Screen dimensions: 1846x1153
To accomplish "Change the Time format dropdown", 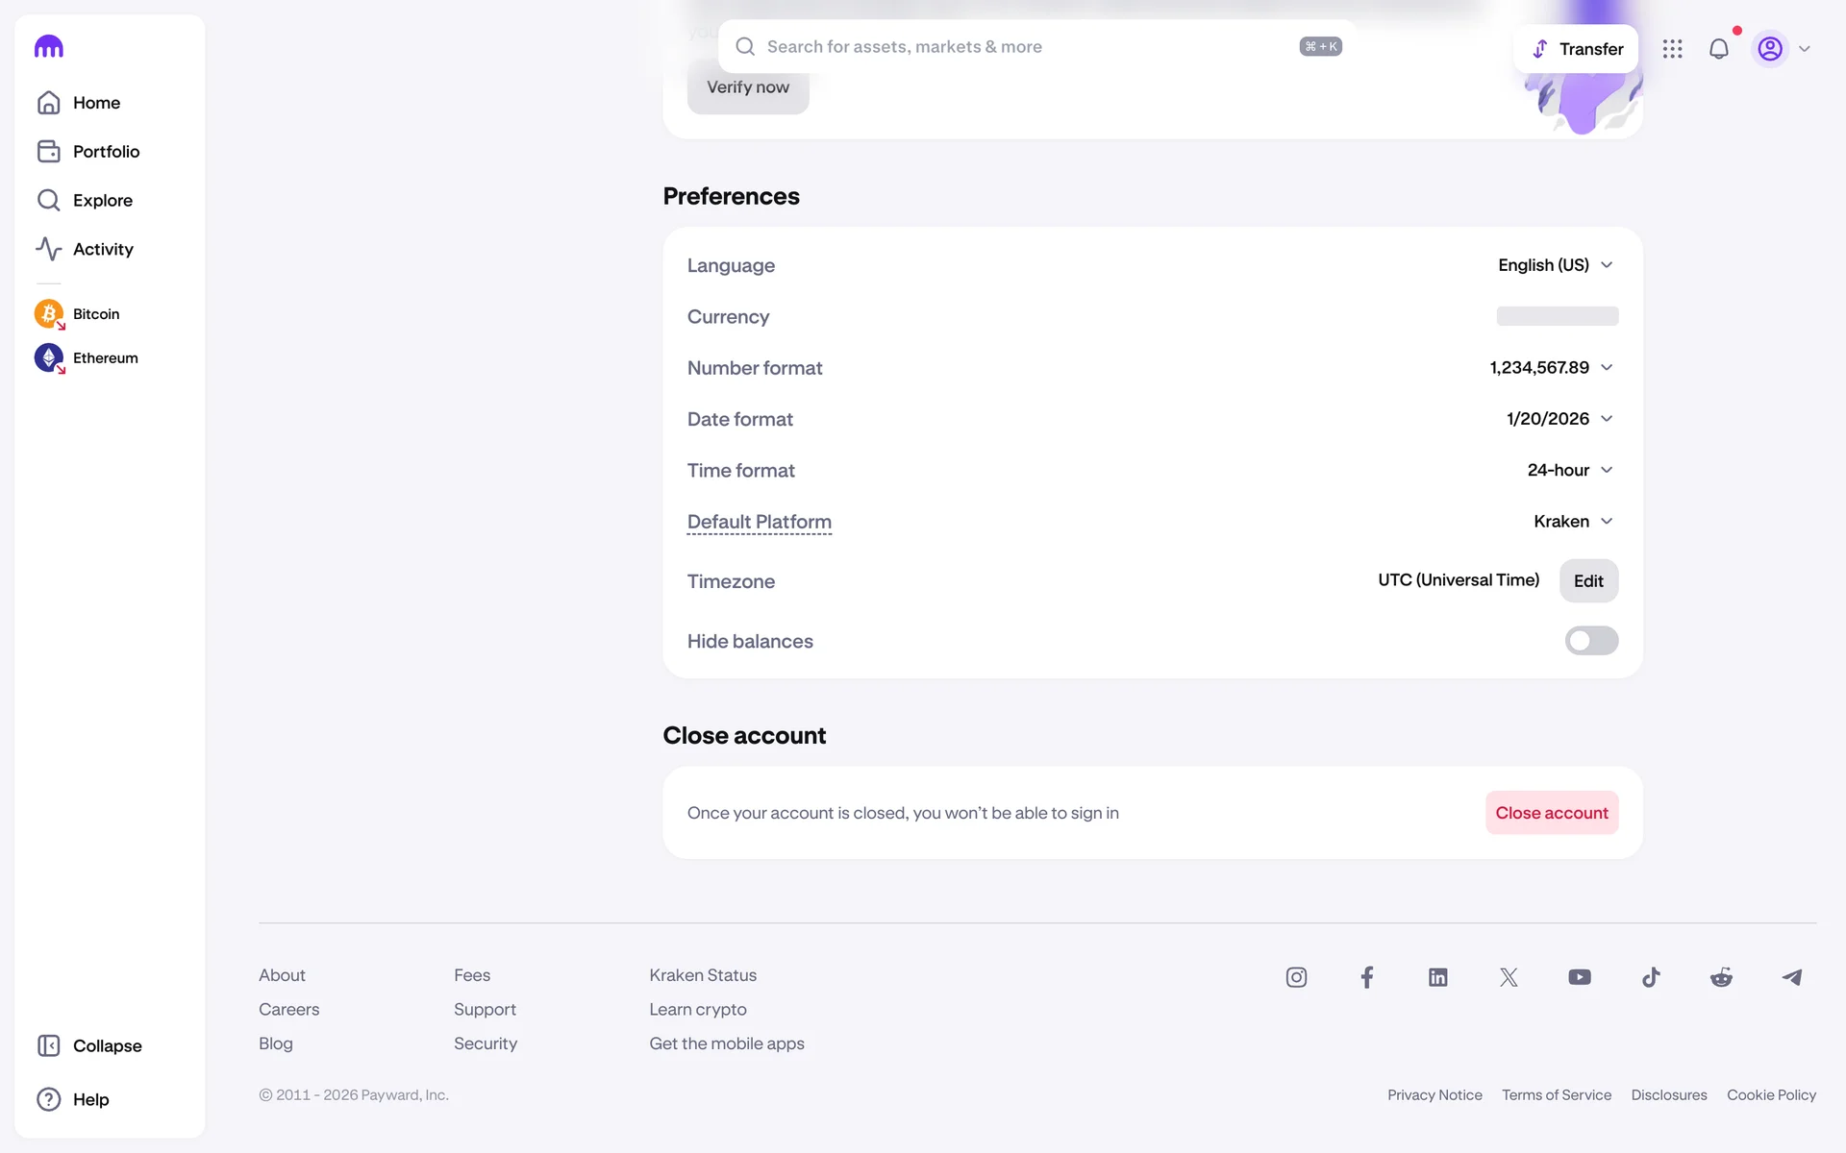I will 1569,470.
